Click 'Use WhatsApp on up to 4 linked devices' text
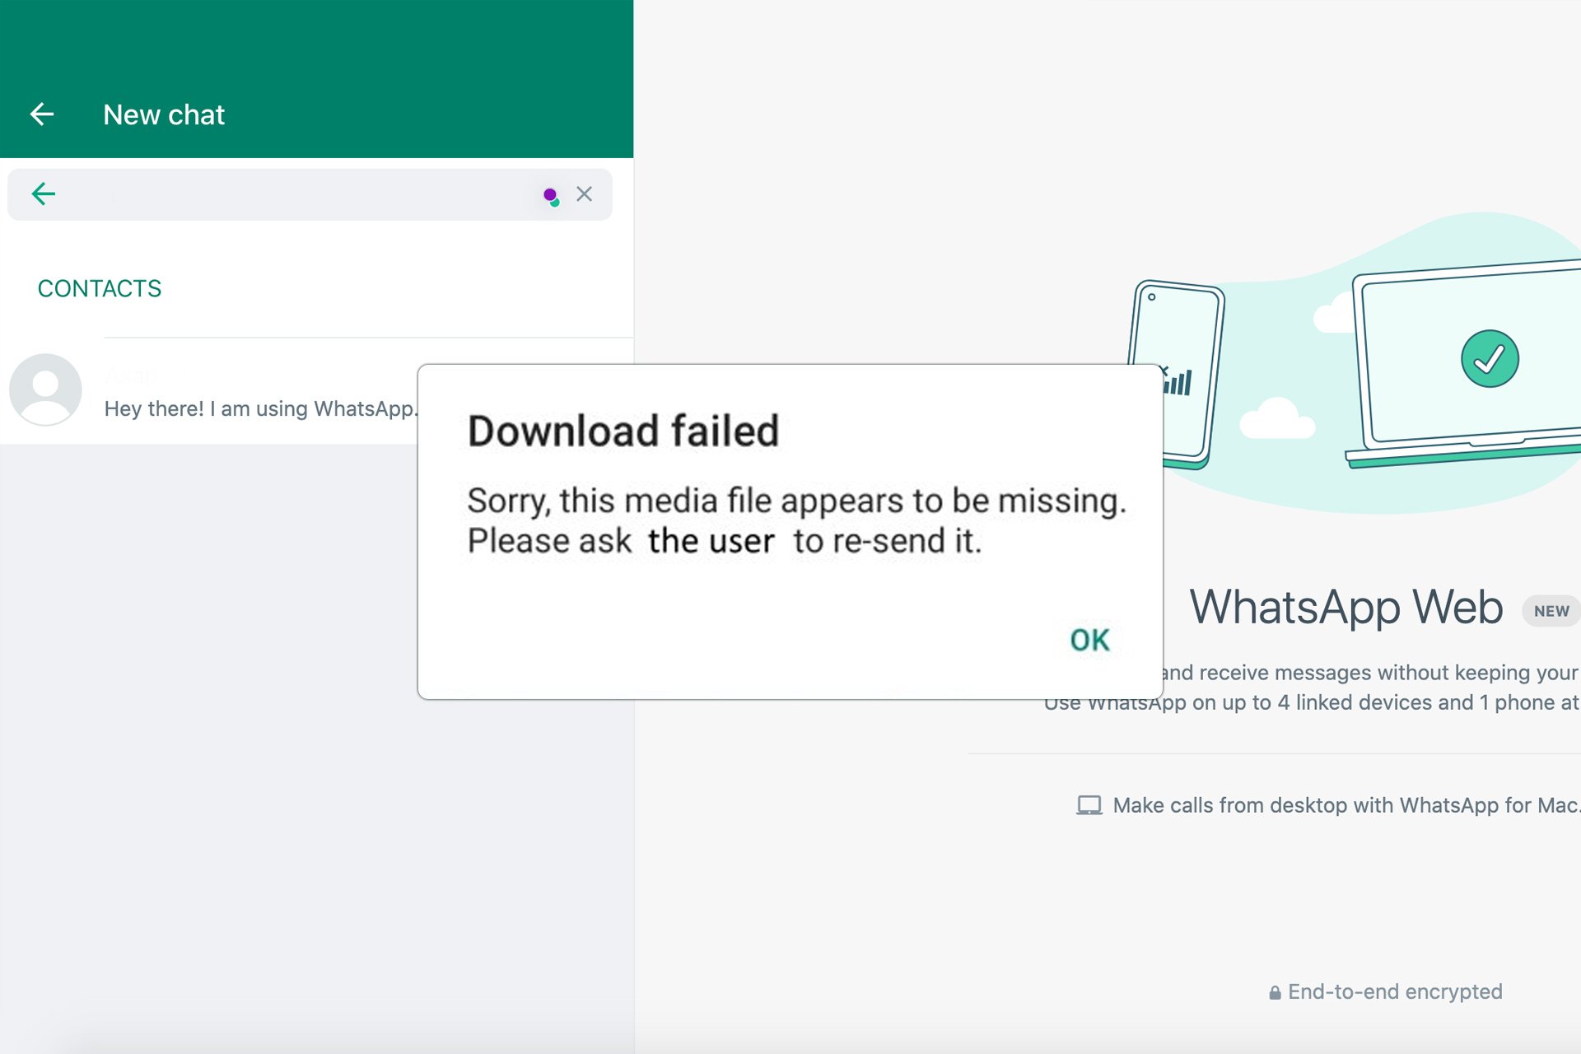Image resolution: width=1581 pixels, height=1054 pixels. [1312, 702]
